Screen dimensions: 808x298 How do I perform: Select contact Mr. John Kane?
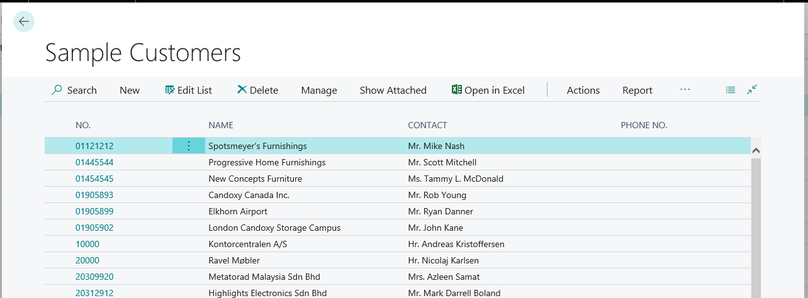click(437, 228)
